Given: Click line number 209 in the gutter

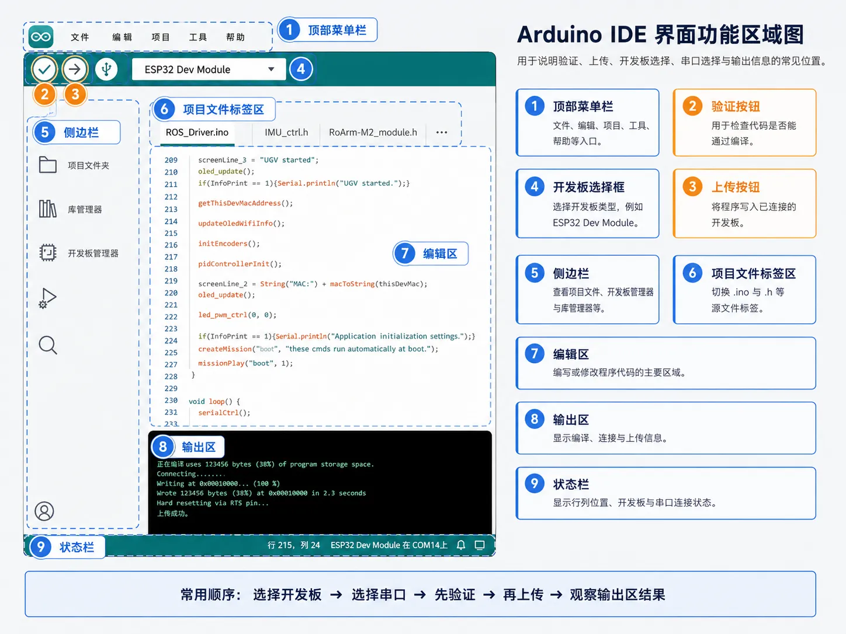Looking at the screenshot, I should tap(171, 160).
